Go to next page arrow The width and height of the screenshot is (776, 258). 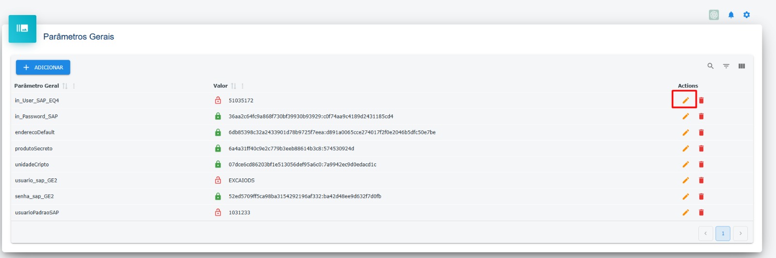coord(740,233)
